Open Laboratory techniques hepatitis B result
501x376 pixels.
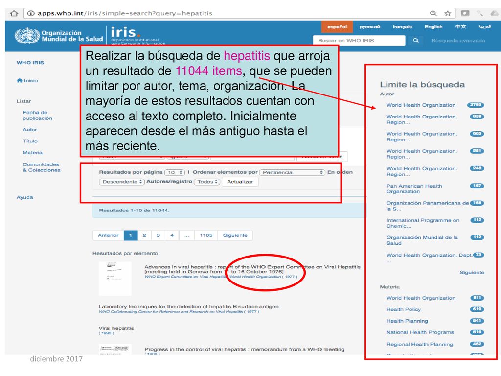click(x=188, y=306)
